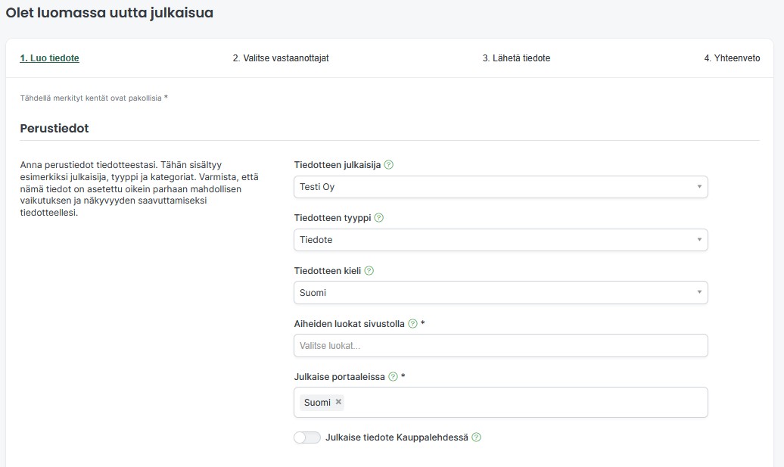The height and width of the screenshot is (467, 784).
Task: Go to step 4. Yhteenveto
Action: click(x=732, y=58)
